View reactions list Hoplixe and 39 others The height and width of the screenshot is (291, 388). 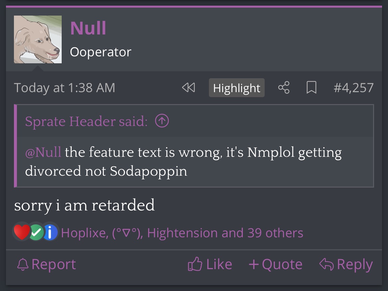(182, 233)
